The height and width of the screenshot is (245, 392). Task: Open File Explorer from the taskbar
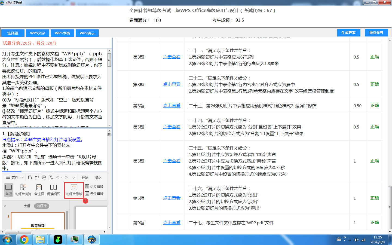click(x=40, y=240)
